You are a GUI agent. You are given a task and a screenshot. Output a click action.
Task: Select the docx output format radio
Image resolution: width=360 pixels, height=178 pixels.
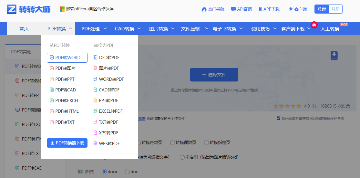(104, 172)
